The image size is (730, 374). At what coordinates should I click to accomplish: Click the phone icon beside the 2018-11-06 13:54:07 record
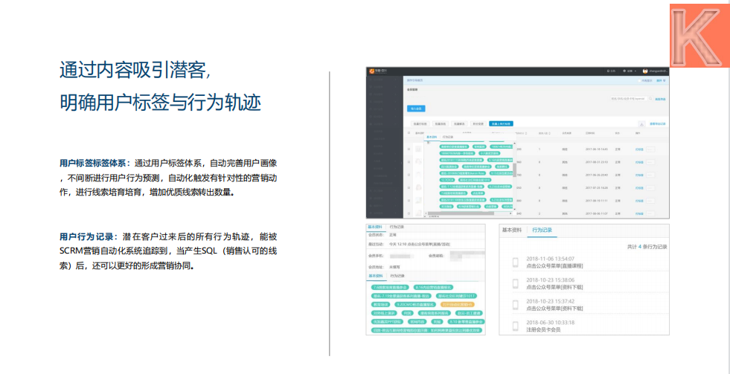pyautogui.click(x=515, y=262)
